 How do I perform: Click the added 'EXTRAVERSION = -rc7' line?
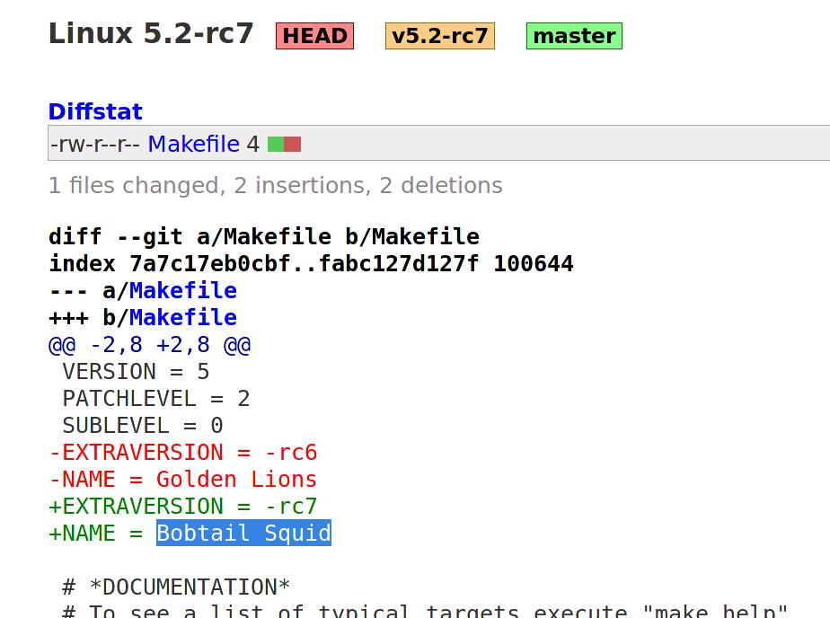(x=183, y=507)
